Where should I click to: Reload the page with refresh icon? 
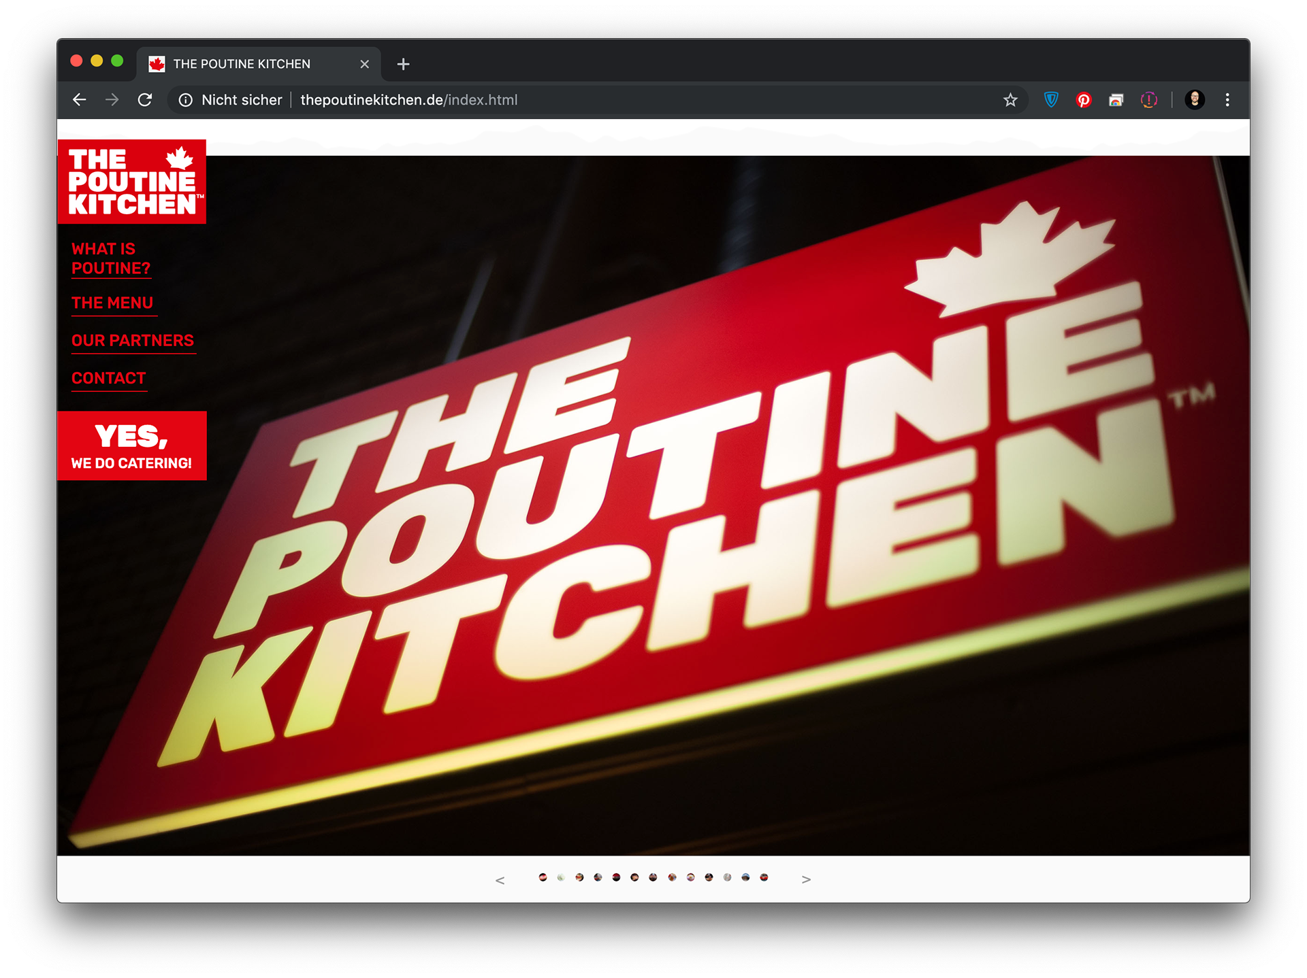(x=145, y=100)
